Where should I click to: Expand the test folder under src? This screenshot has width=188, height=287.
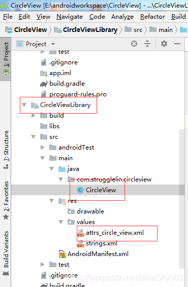tap(43, 265)
